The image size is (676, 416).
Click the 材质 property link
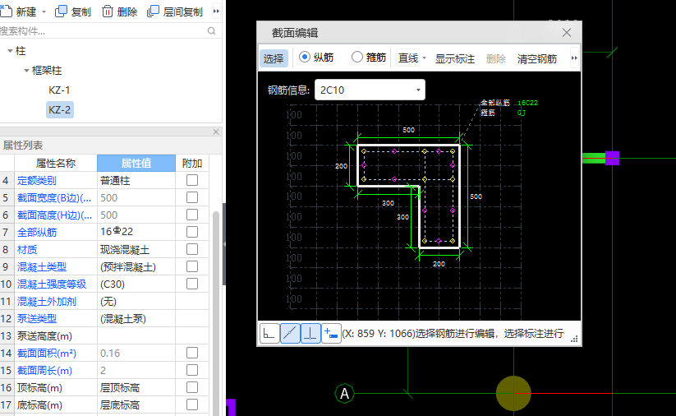(x=27, y=249)
